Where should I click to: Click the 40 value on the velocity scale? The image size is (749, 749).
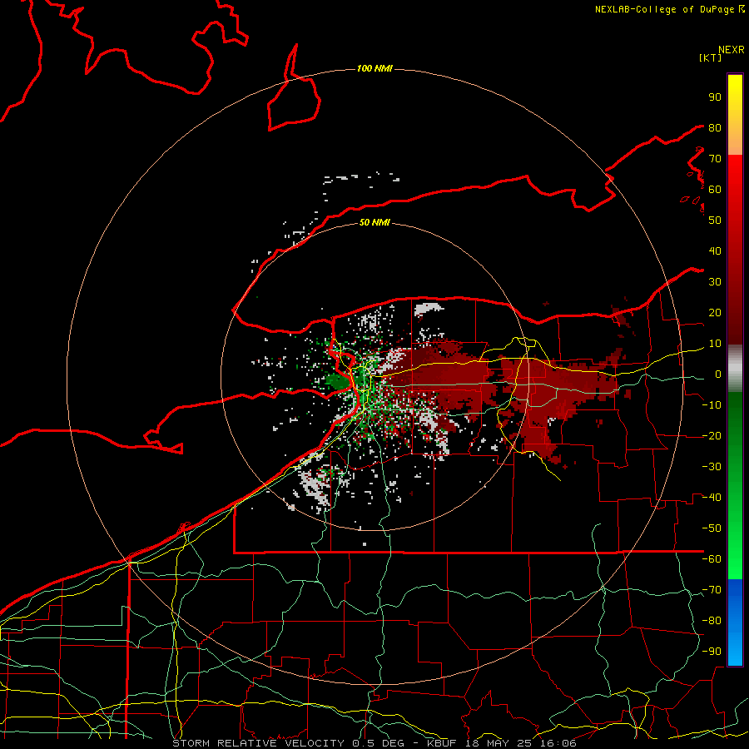coord(715,251)
